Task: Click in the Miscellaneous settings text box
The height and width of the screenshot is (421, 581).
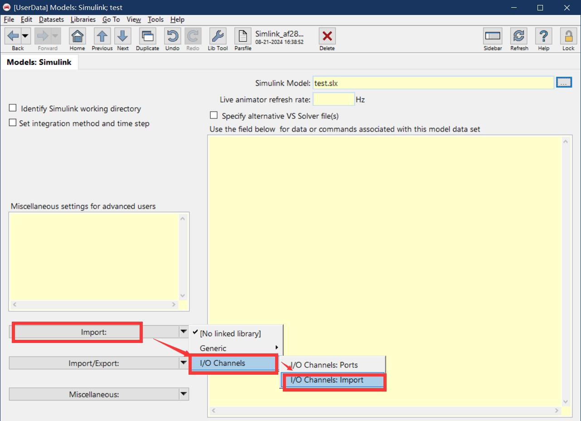Action: coord(94,256)
